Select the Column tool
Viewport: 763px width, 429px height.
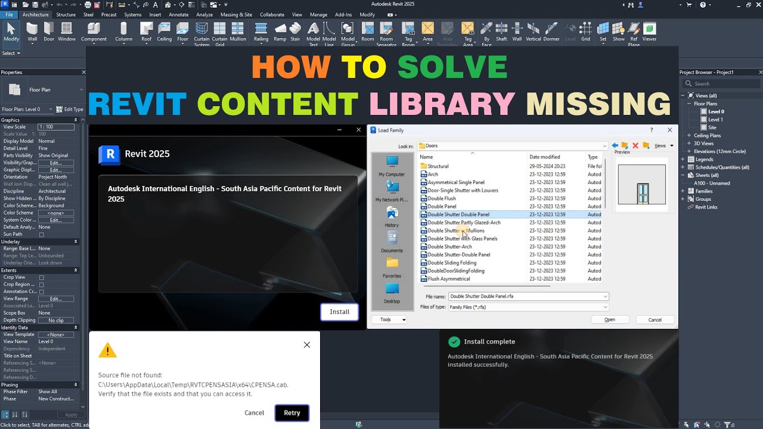[x=123, y=32]
